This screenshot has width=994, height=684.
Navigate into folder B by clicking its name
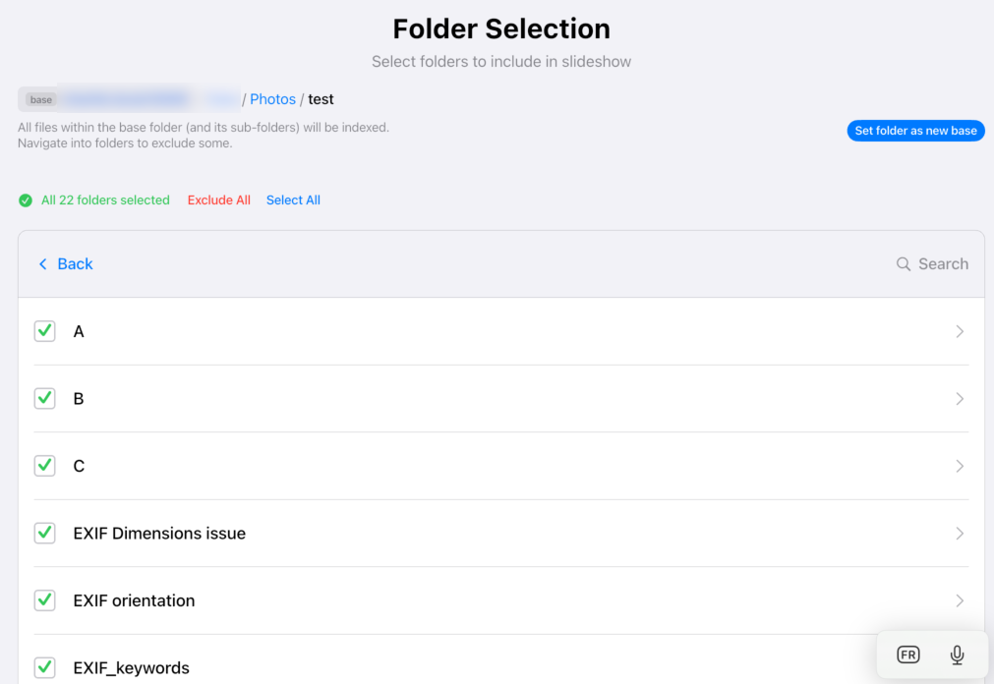coord(79,398)
